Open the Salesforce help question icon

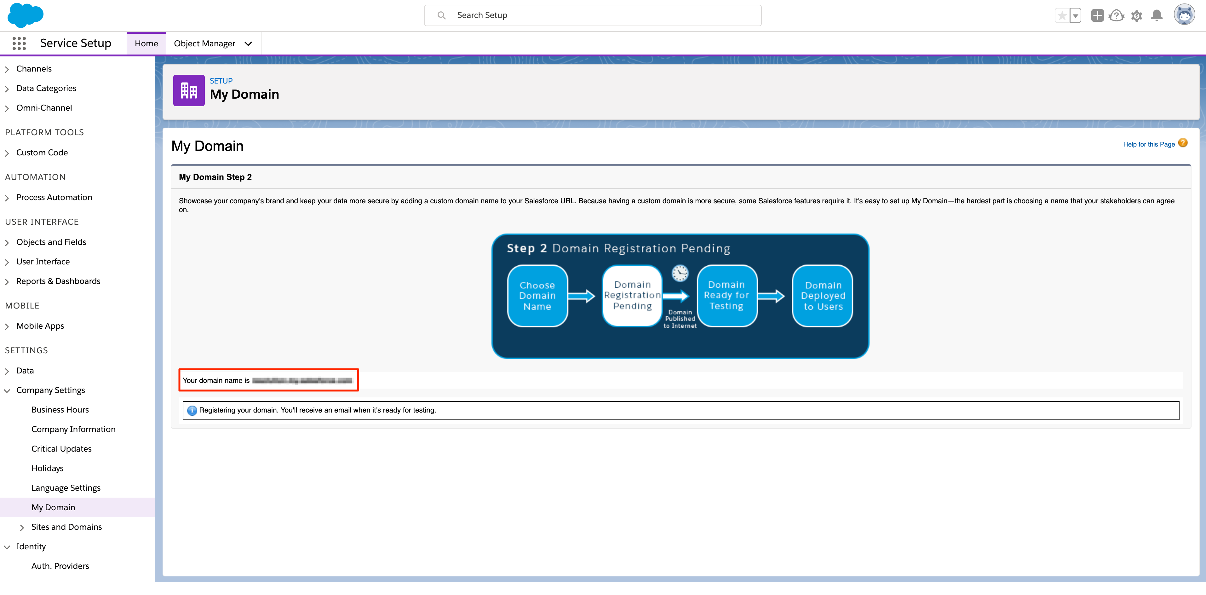[x=1117, y=15]
